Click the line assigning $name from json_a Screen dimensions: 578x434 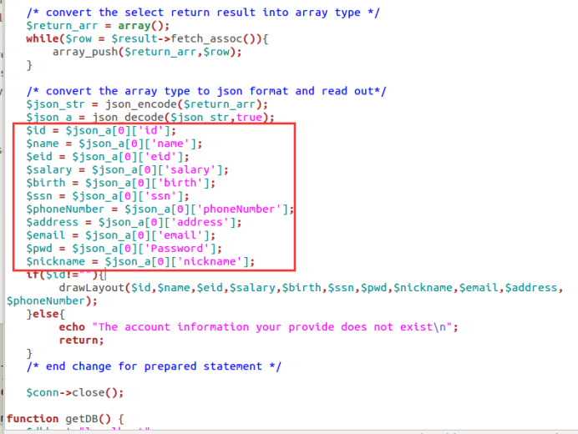[114, 144]
